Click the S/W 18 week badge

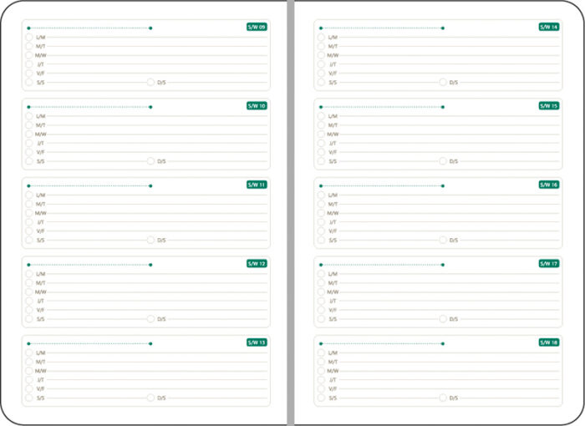click(548, 342)
